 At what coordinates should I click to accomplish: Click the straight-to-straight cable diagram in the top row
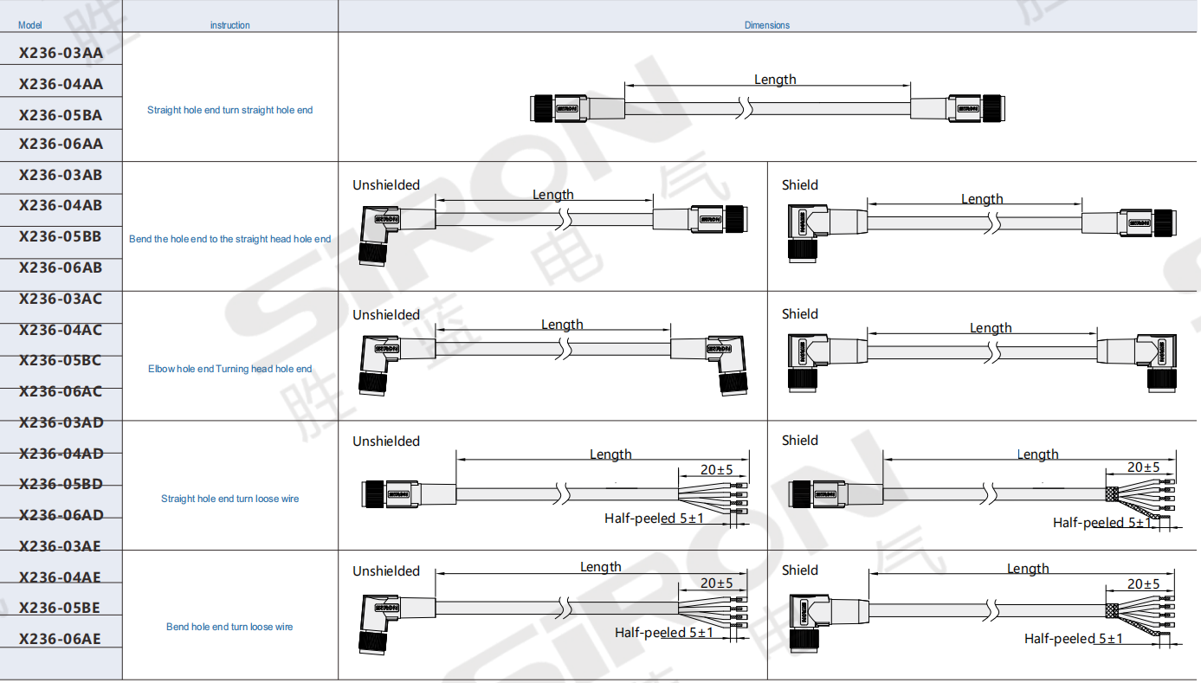(766, 109)
